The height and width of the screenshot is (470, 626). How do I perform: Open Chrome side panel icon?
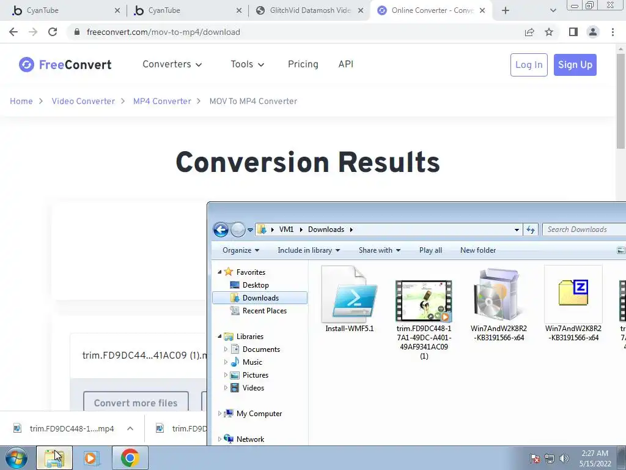tap(573, 32)
